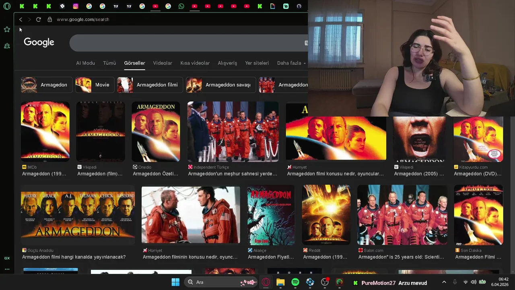Click the www.google.com/search address bar

[83, 19]
